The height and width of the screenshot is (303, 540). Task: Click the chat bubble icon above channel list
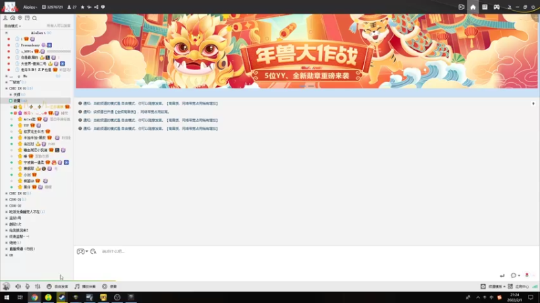[12, 18]
